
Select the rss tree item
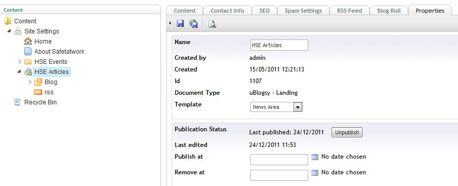coord(49,92)
